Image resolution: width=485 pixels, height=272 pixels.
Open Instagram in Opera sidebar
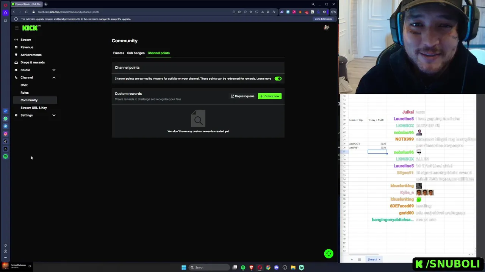point(5,134)
